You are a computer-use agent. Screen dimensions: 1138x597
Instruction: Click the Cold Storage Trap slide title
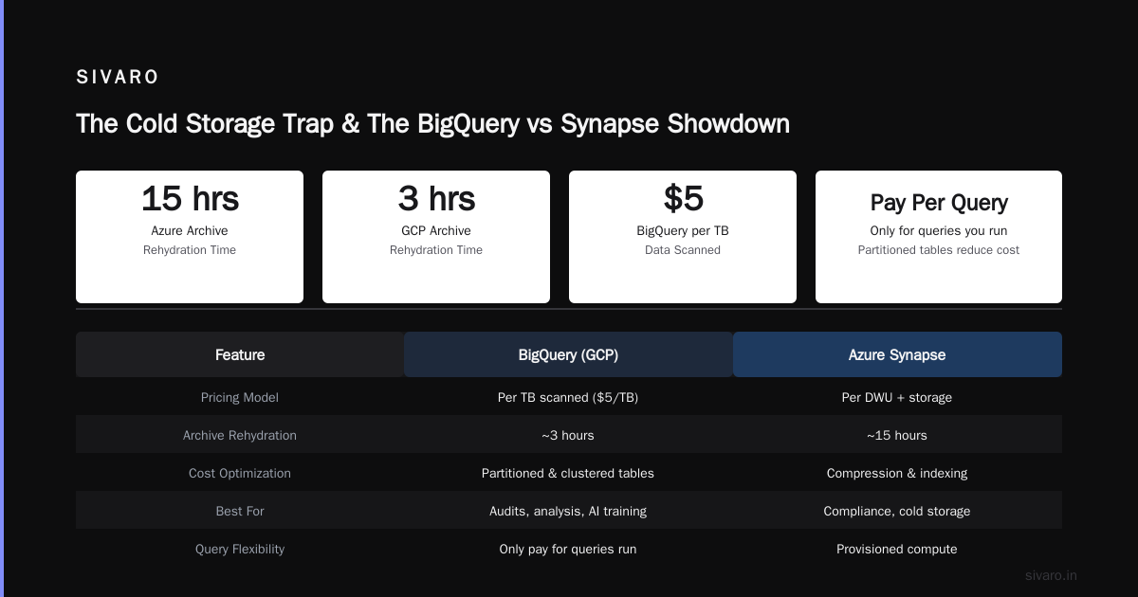432,123
